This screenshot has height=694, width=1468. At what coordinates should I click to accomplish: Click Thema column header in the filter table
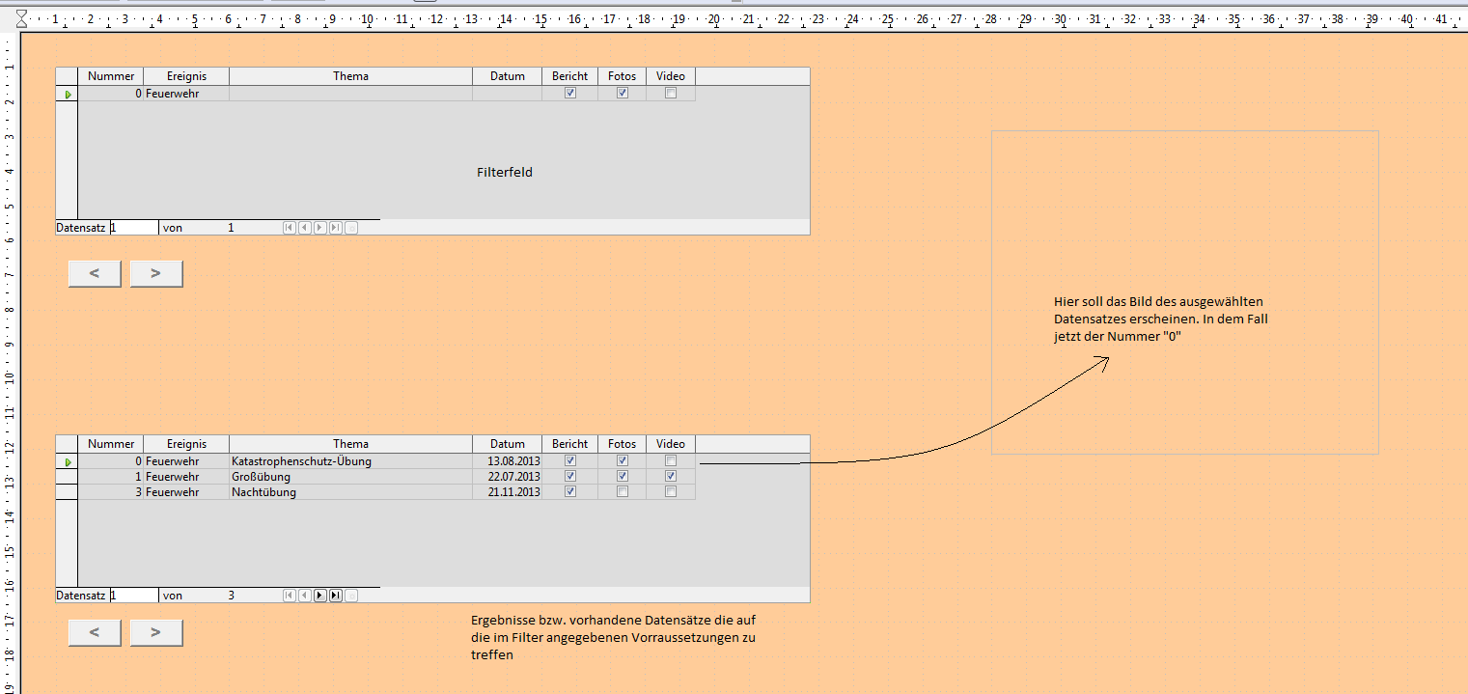click(x=351, y=76)
